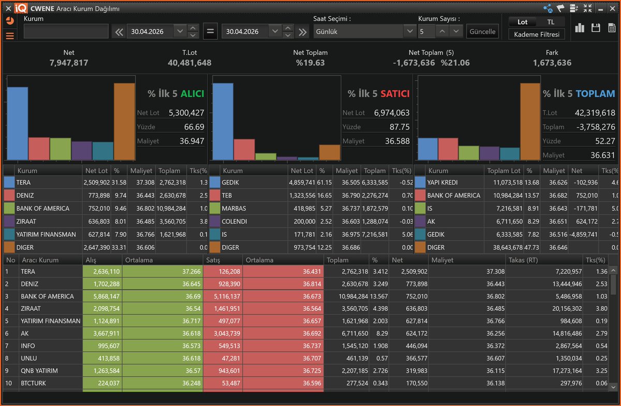Viewport: 621px width, 406px height.
Task: Decrease the end date with down arrow
Action: 288,35
